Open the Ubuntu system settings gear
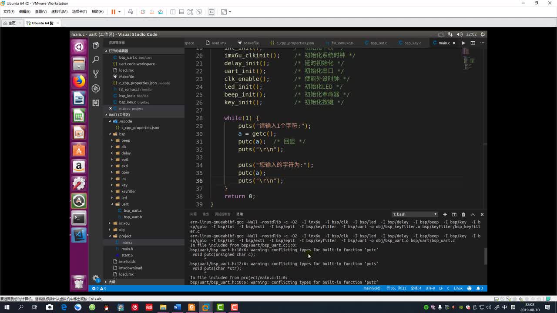557x313 pixels. (x=483, y=34)
